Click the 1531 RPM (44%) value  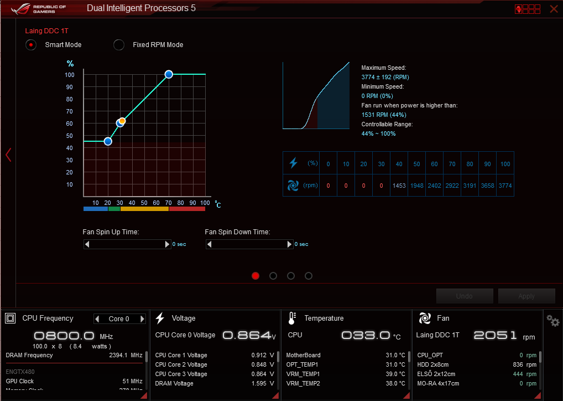click(384, 115)
